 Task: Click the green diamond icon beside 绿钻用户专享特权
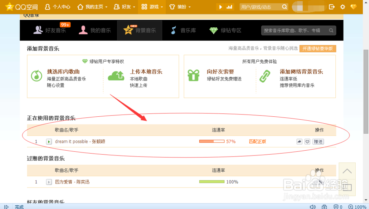click(85, 61)
